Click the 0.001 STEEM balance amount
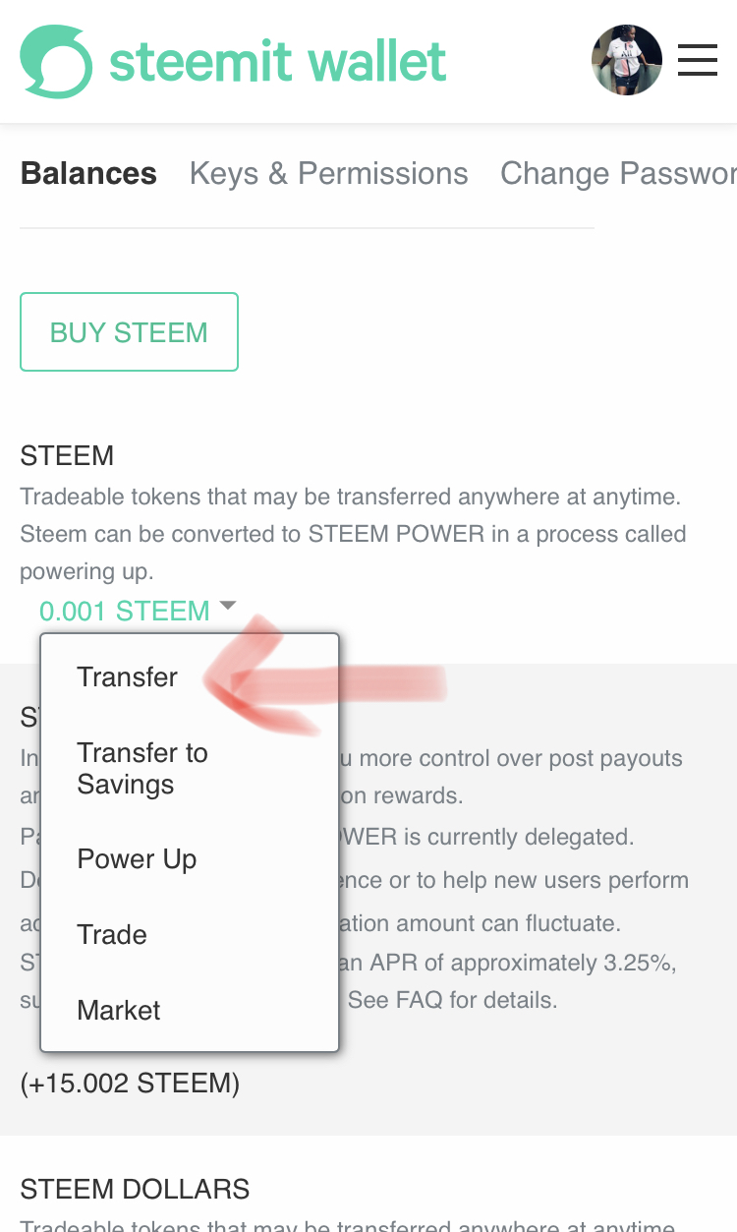The width and height of the screenshot is (737, 1232). pos(124,612)
